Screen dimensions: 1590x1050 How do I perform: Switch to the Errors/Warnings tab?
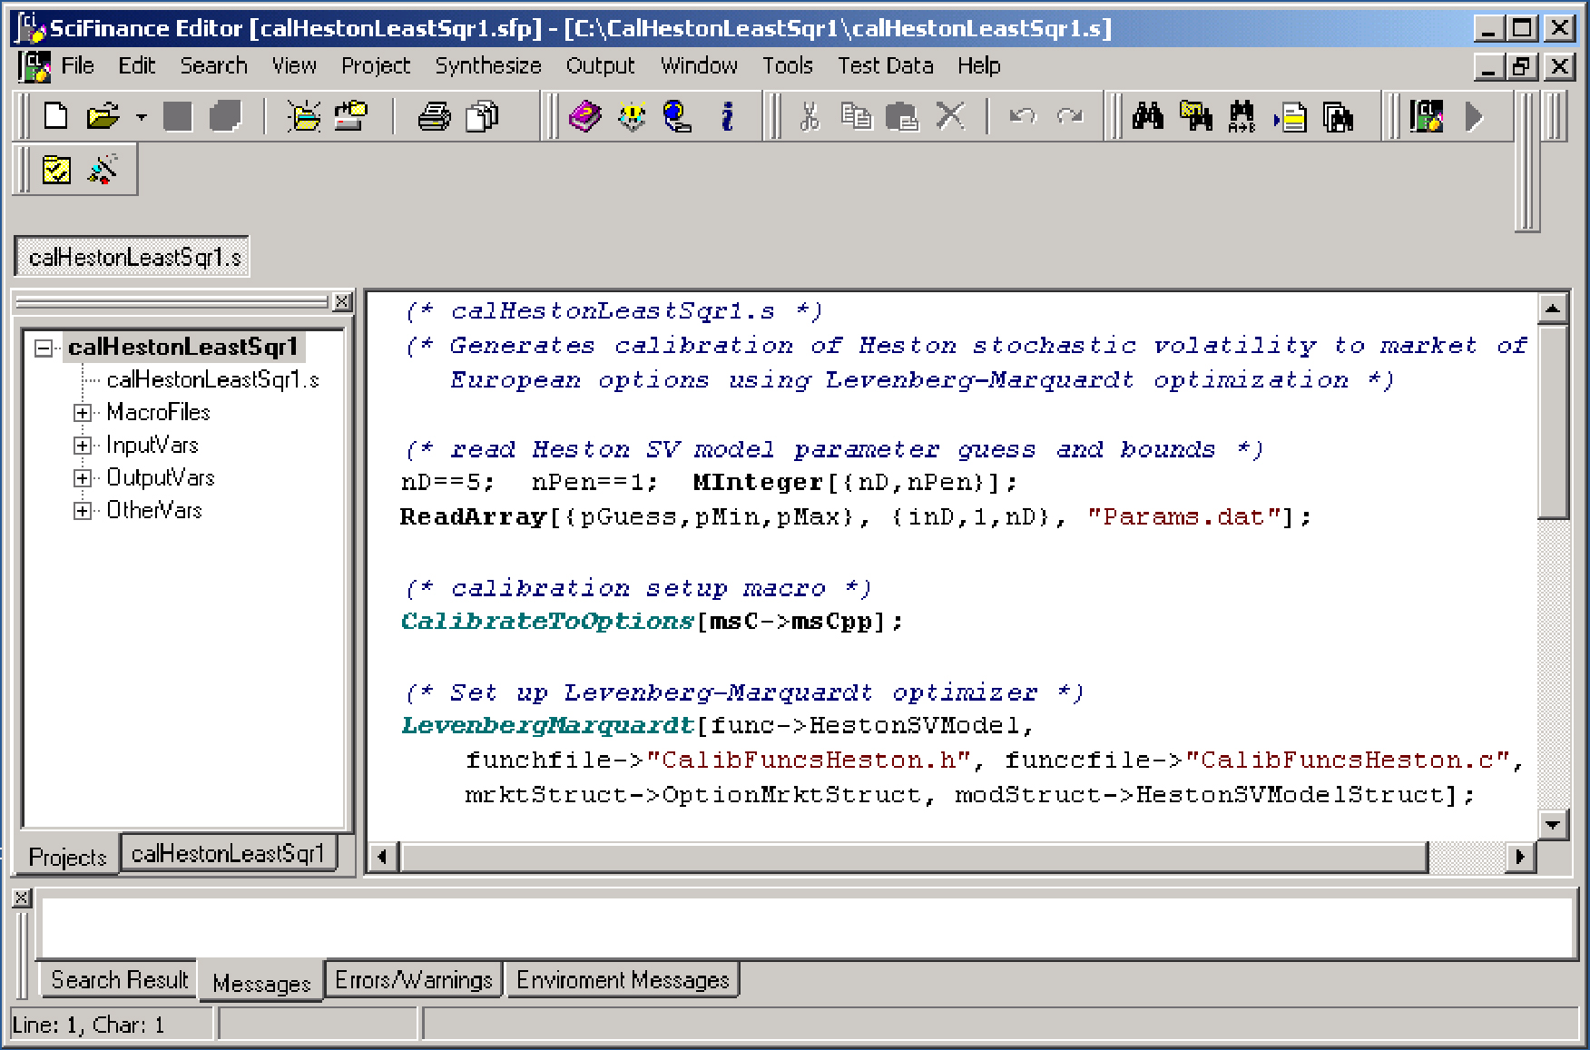point(413,980)
